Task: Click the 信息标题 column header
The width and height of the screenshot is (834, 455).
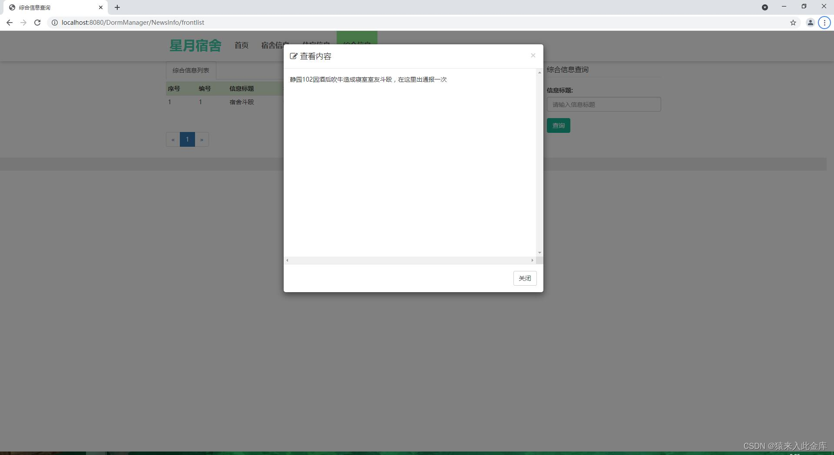Action: pos(242,89)
